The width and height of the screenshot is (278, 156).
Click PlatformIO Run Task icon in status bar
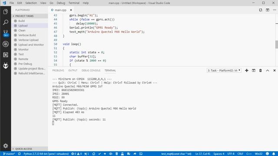[129, 154]
